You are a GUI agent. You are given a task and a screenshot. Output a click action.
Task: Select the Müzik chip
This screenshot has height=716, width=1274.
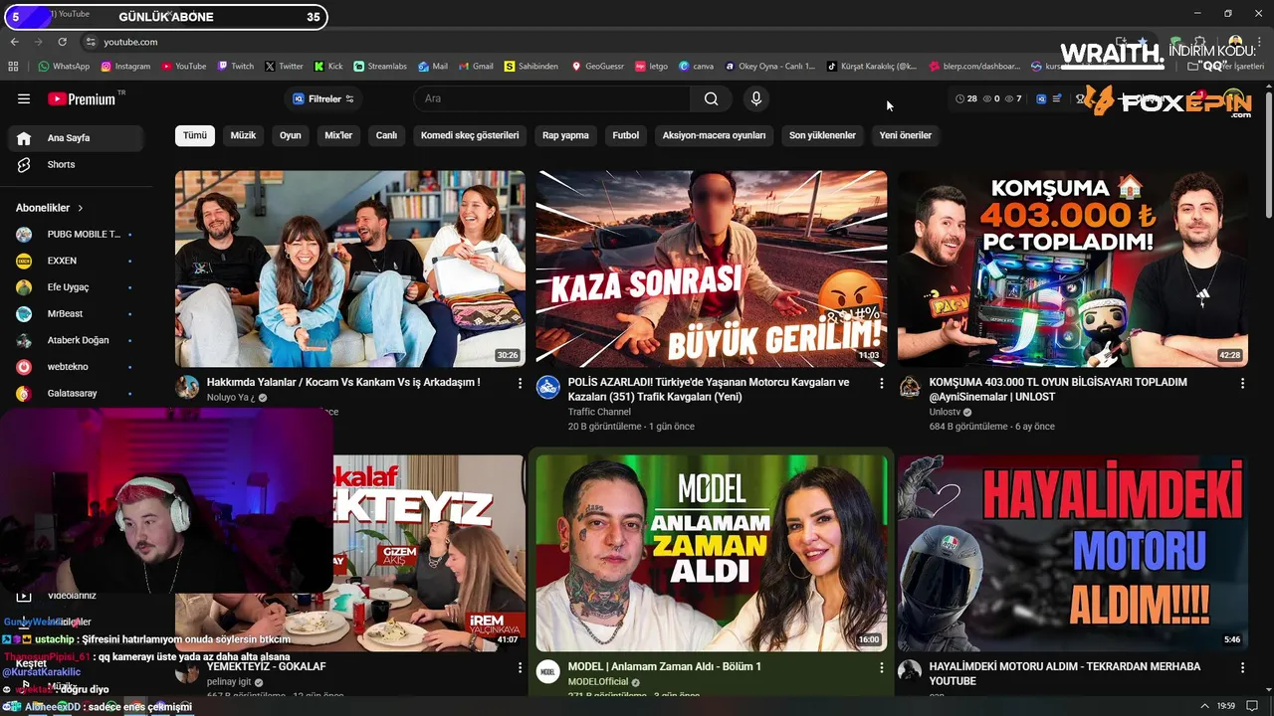point(243,135)
